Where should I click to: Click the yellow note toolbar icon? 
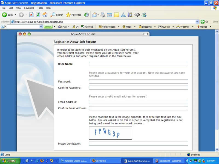pyautogui.click(x=117, y=15)
